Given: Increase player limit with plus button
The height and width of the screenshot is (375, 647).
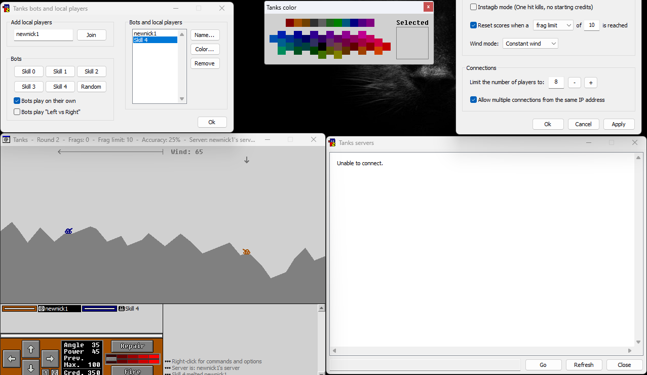Looking at the screenshot, I should (591, 83).
